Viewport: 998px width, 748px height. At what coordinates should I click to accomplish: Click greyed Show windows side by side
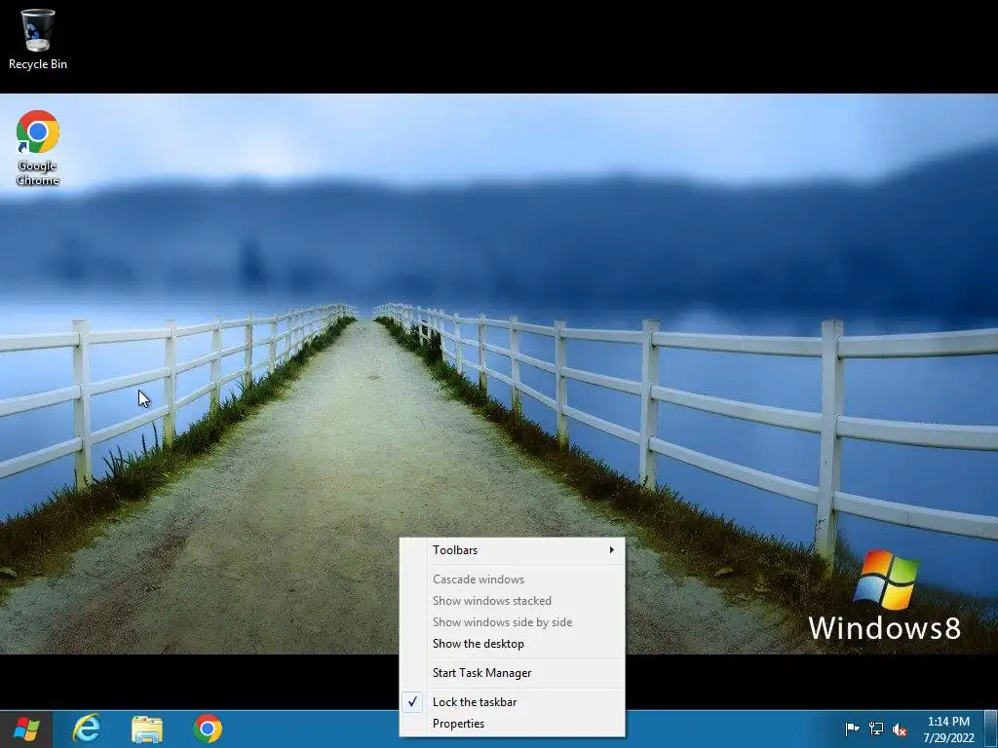coord(513,622)
